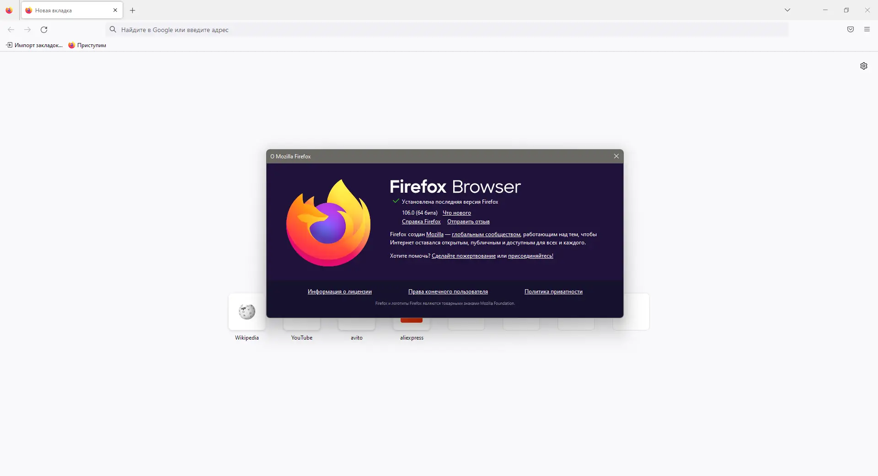Screen dimensions: 878x476
Task: Expand the list all tabs chevron
Action: (x=787, y=10)
